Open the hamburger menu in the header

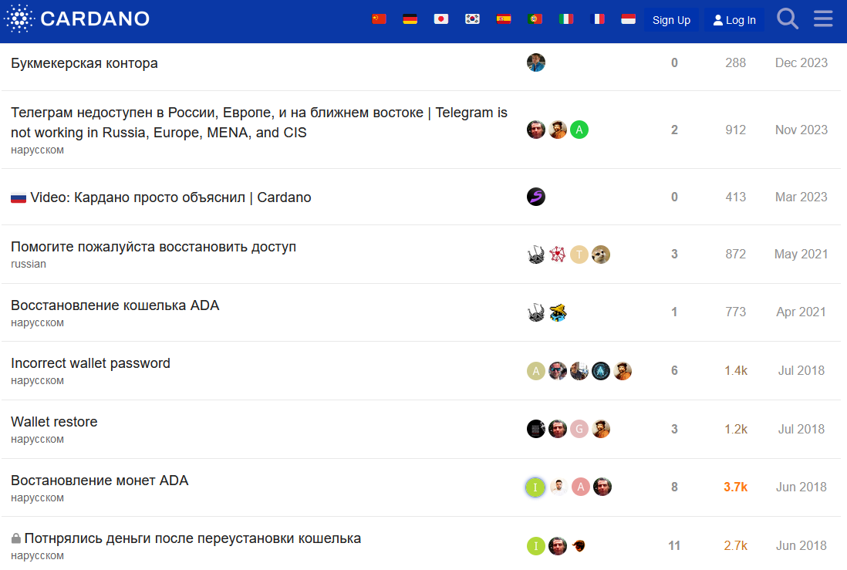(x=823, y=19)
